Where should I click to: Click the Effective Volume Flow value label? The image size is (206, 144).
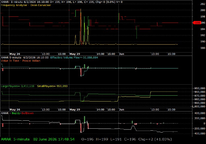74,57
